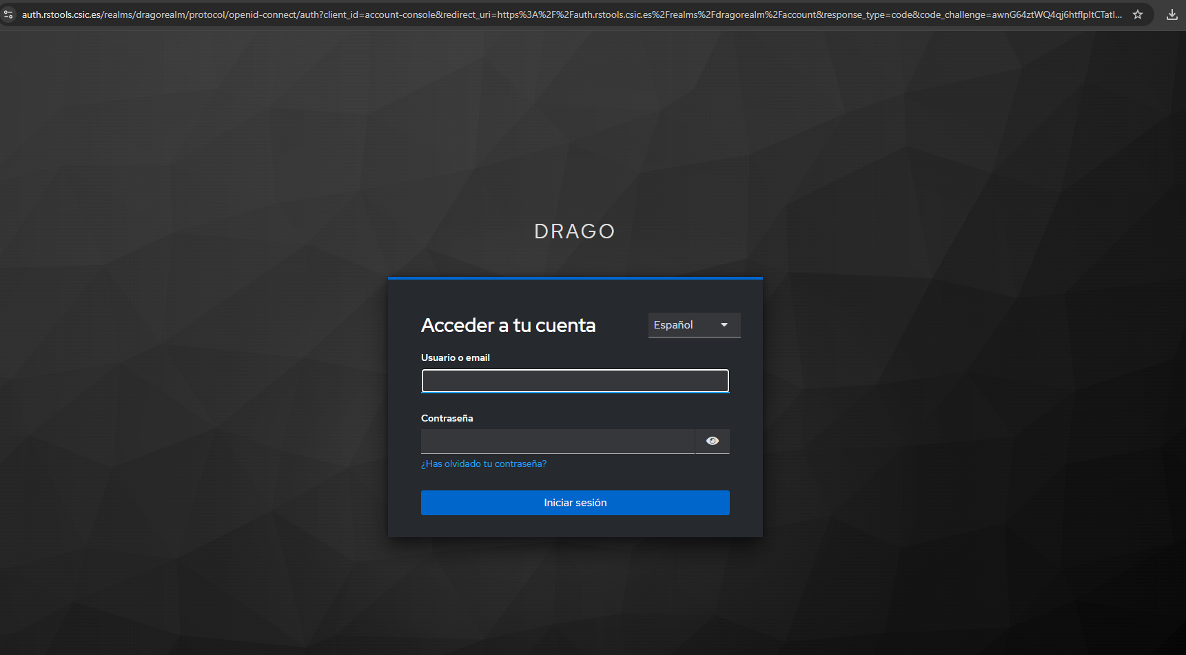
Task: Open the ¿Has olvidado tu contraseña? link
Action: coord(484,464)
